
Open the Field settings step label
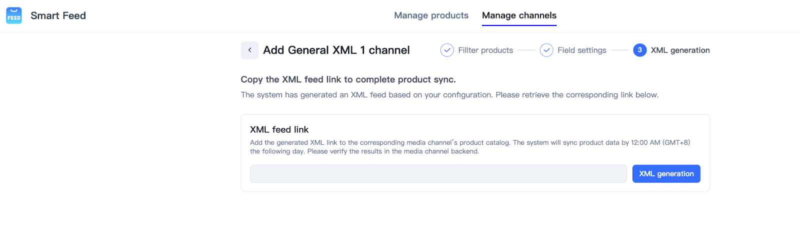pos(582,50)
